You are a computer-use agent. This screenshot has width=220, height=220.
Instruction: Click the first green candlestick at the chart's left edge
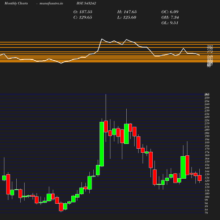click(4, 178)
